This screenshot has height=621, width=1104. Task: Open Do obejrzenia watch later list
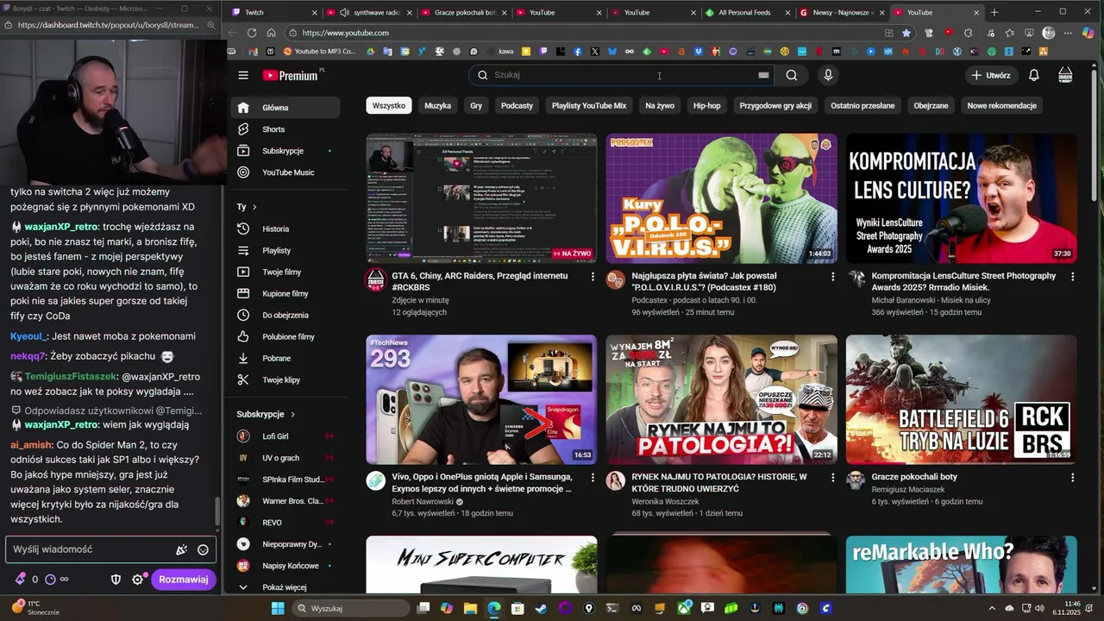(x=285, y=315)
